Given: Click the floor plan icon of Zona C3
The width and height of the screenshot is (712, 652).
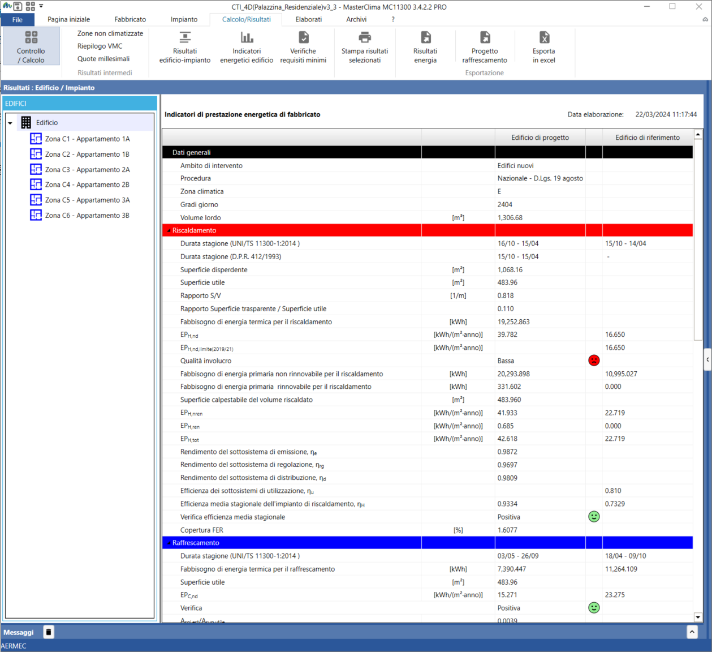Looking at the screenshot, I should click(x=36, y=169).
